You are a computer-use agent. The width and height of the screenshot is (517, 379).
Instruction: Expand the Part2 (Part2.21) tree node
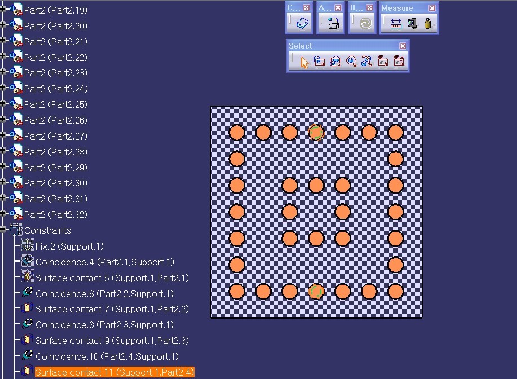(3, 40)
